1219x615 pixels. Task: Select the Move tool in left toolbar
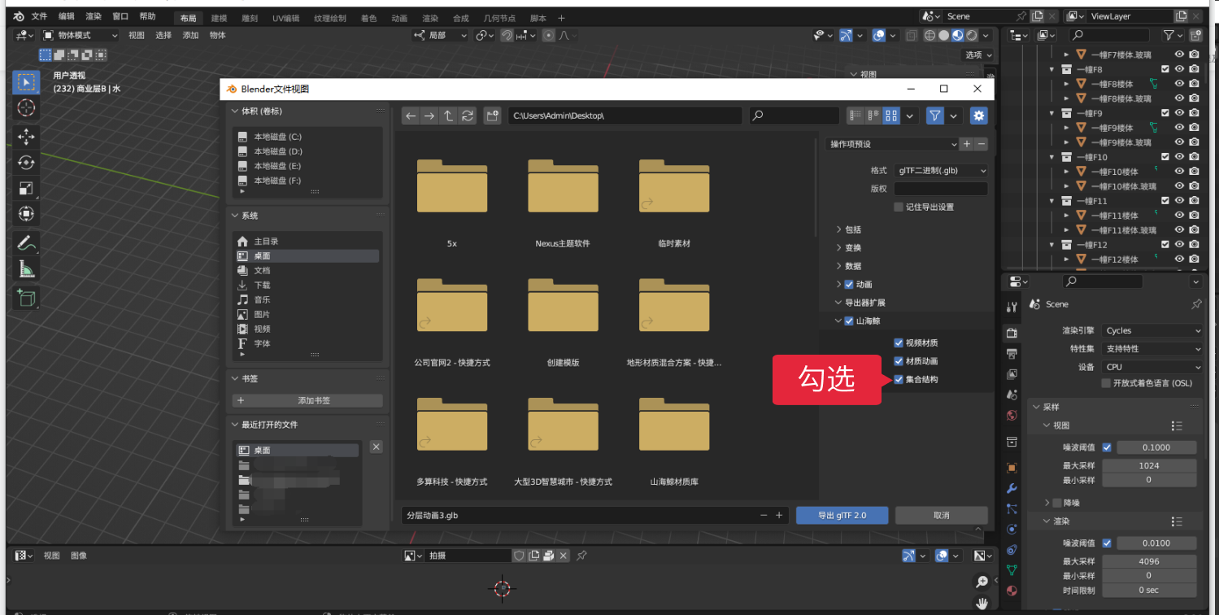(x=26, y=136)
